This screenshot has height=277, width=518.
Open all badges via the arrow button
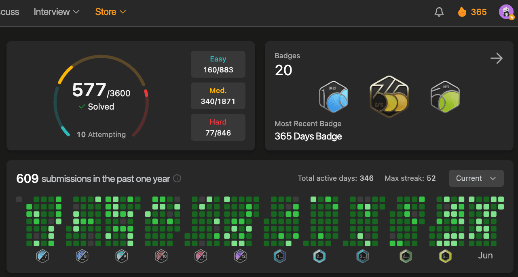(497, 58)
